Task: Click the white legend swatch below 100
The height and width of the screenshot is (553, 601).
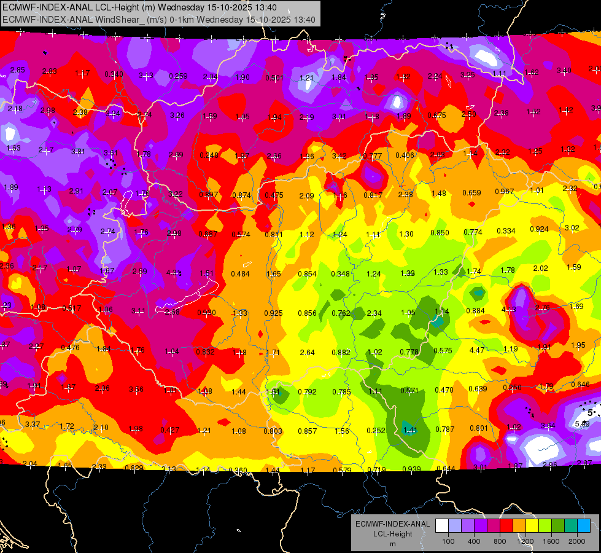Action: [442, 526]
